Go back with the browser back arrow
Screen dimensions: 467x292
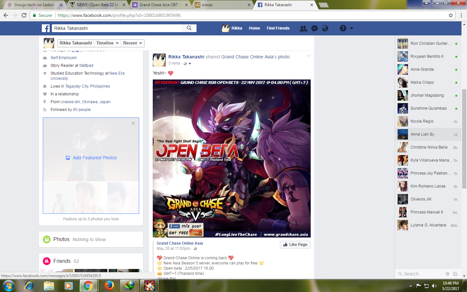click(x=6, y=15)
